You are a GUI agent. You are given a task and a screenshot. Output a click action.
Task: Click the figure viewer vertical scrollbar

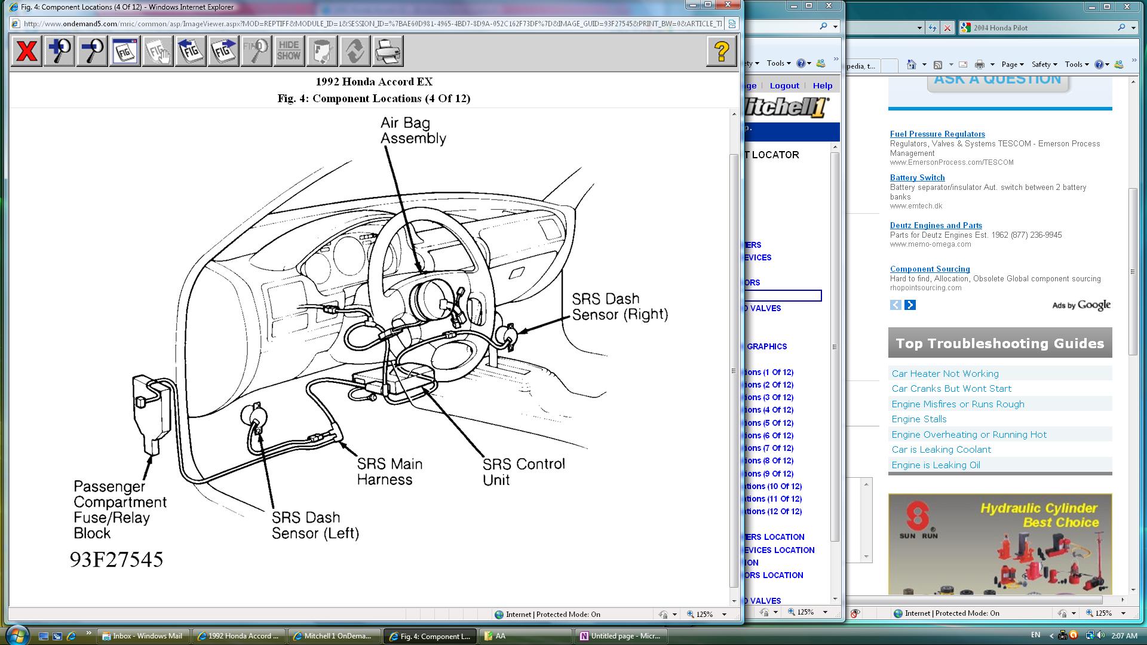(734, 370)
